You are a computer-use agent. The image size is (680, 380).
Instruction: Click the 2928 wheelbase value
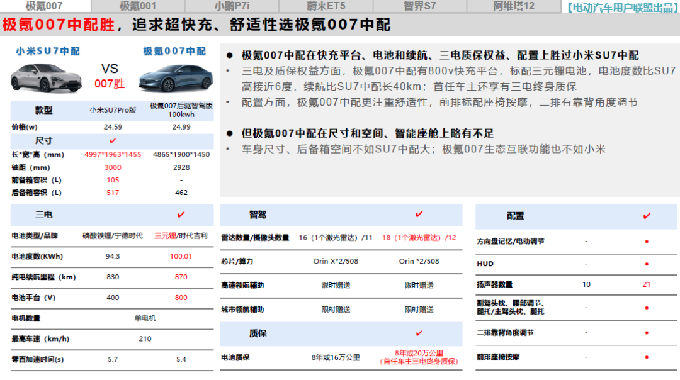[181, 167]
